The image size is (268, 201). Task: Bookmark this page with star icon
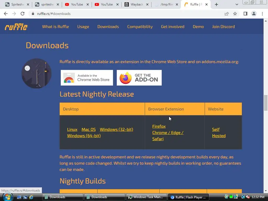click(x=235, y=14)
